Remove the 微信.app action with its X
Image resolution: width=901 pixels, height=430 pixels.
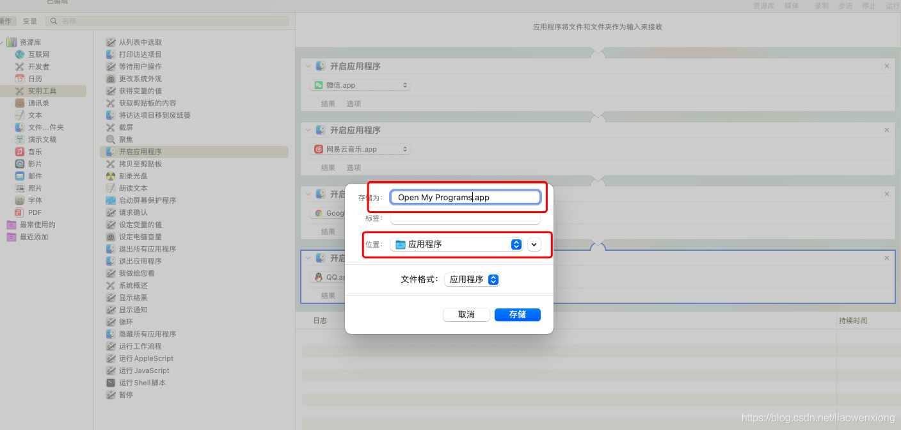point(887,66)
